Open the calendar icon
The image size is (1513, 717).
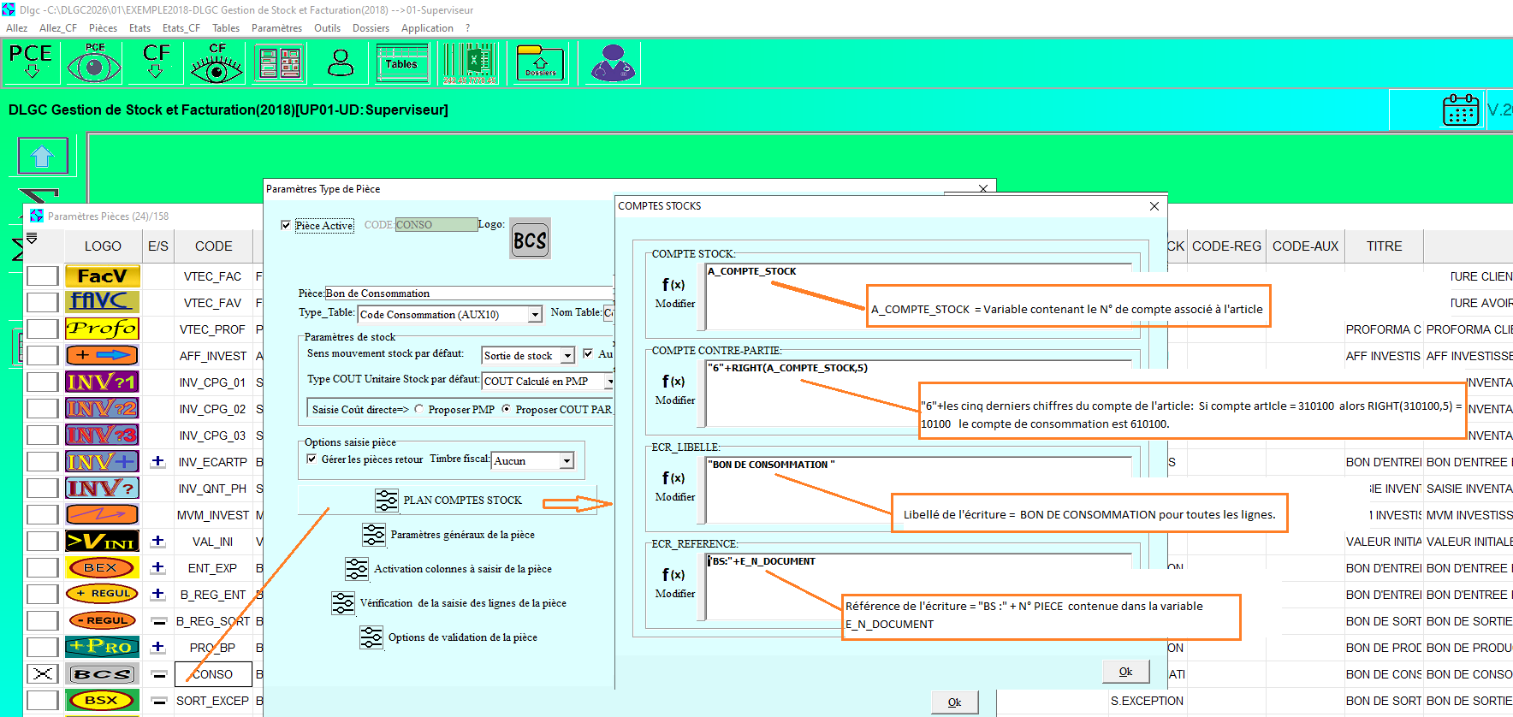tap(1460, 110)
